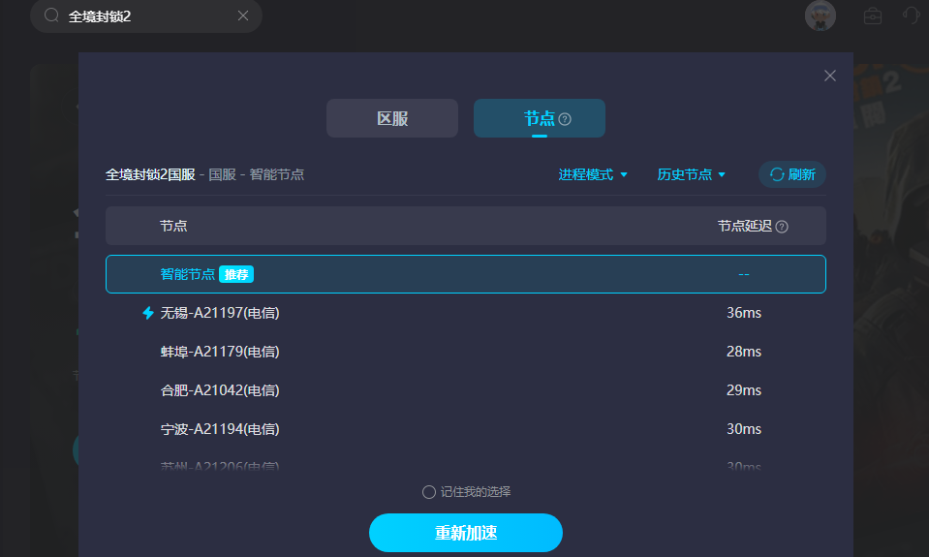Click the 推荐 badge
Image resolution: width=929 pixels, height=557 pixels.
coord(236,274)
